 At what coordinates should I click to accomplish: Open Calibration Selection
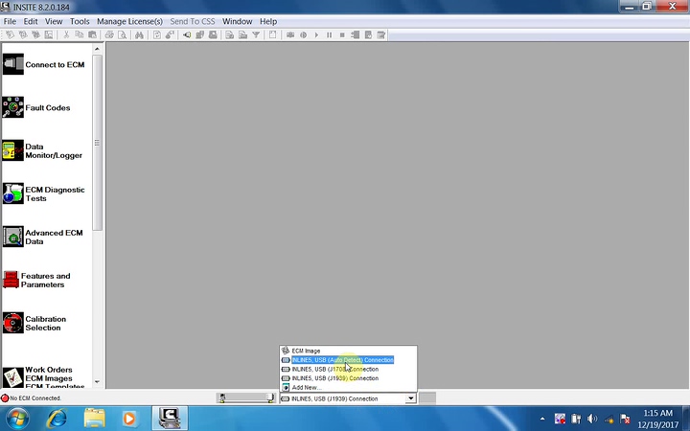pyautogui.click(x=34, y=324)
